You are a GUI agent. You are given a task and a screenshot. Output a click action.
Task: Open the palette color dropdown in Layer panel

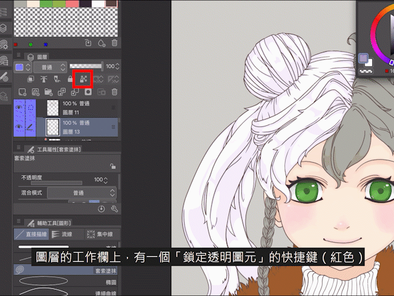point(23,67)
